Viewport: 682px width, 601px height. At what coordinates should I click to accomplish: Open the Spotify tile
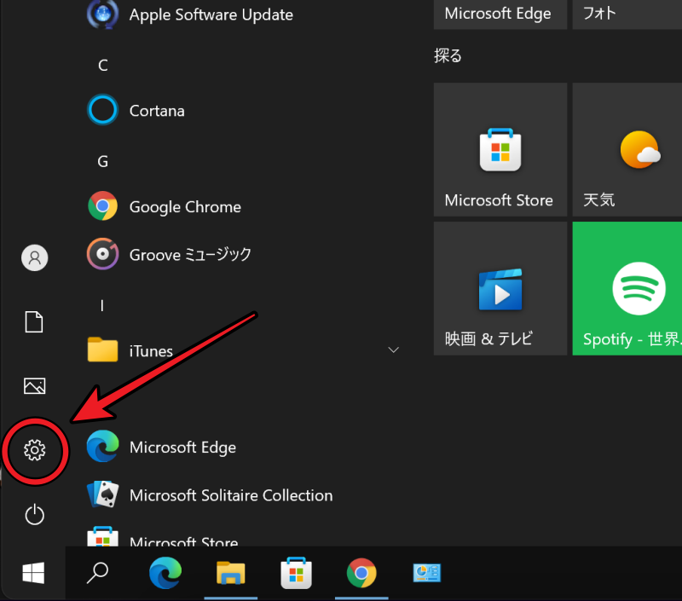tap(627, 288)
